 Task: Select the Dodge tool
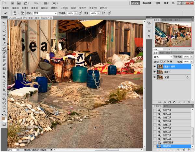(4, 77)
